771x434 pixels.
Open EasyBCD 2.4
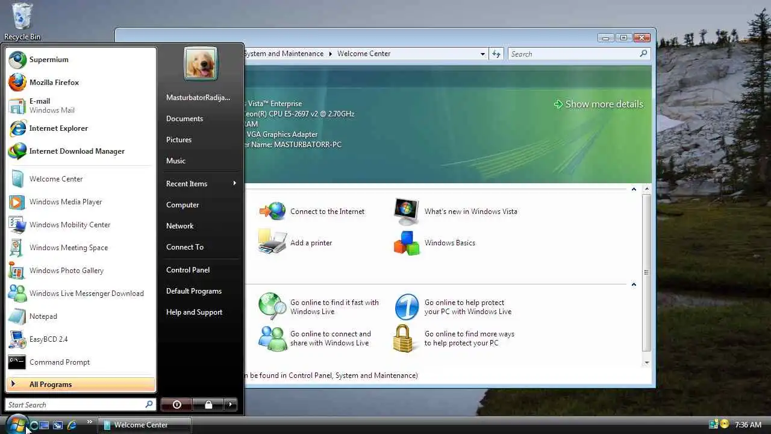click(80, 339)
